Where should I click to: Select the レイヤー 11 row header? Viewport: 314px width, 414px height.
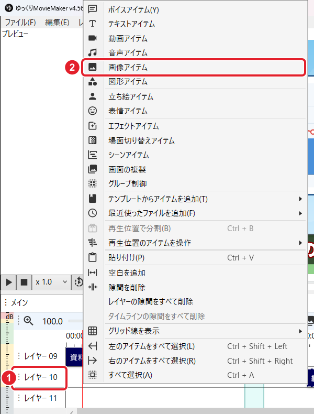pyautogui.click(x=40, y=398)
